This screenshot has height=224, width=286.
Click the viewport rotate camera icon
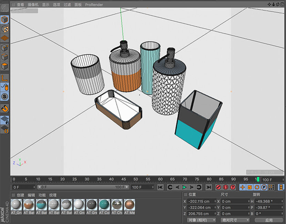point(277,4)
